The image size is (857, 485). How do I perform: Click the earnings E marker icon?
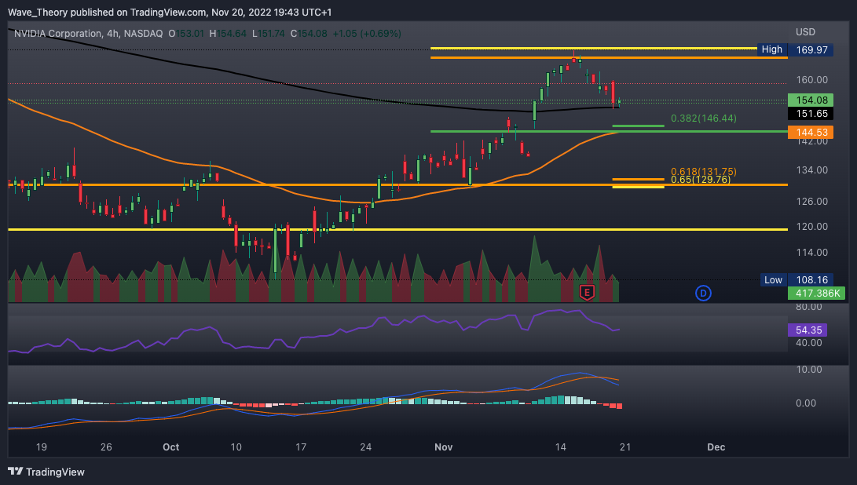click(587, 293)
